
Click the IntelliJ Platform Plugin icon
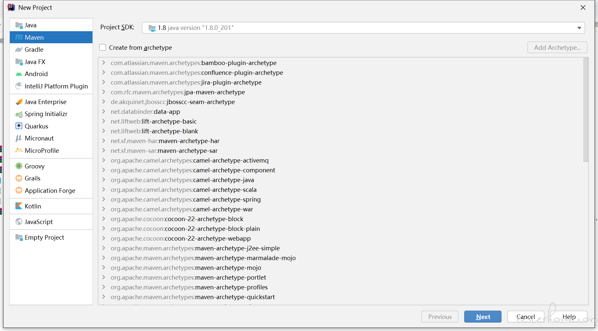[19, 86]
